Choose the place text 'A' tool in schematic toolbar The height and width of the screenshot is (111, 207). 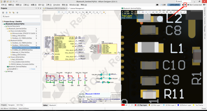click(97, 12)
